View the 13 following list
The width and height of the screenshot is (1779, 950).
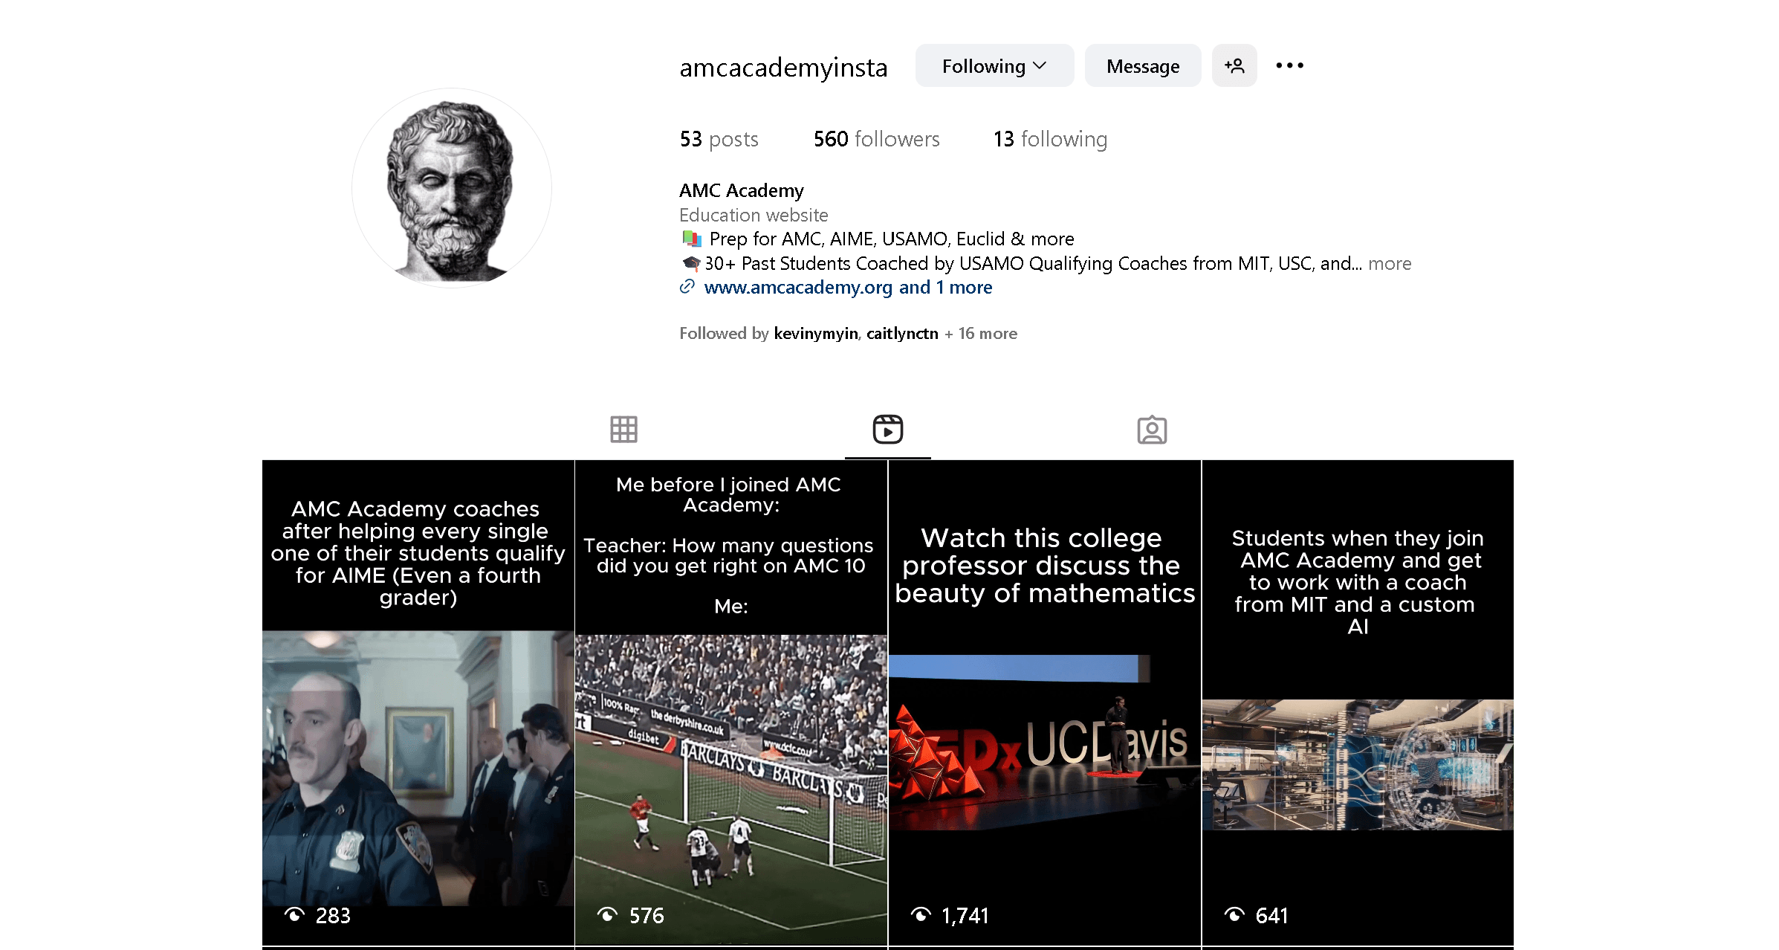[x=1050, y=139]
